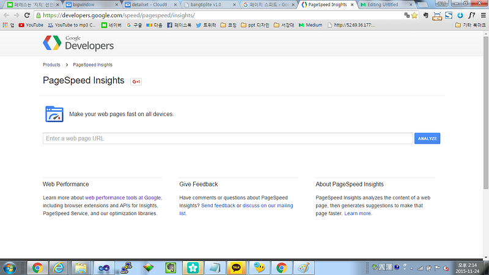
Task: Open the YouTube to mp3 bookmark
Action: tap(72, 25)
